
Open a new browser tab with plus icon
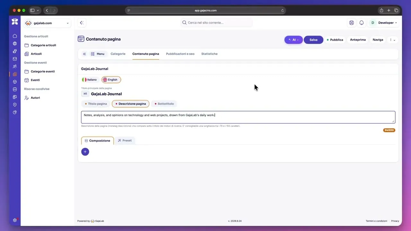[x=389, y=10]
